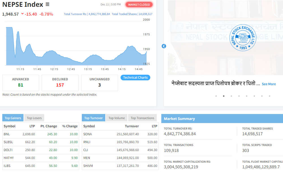This screenshot has width=283, height=172.
Task: Click the 14:45 time marker on chart
Action: (x=138, y=69)
